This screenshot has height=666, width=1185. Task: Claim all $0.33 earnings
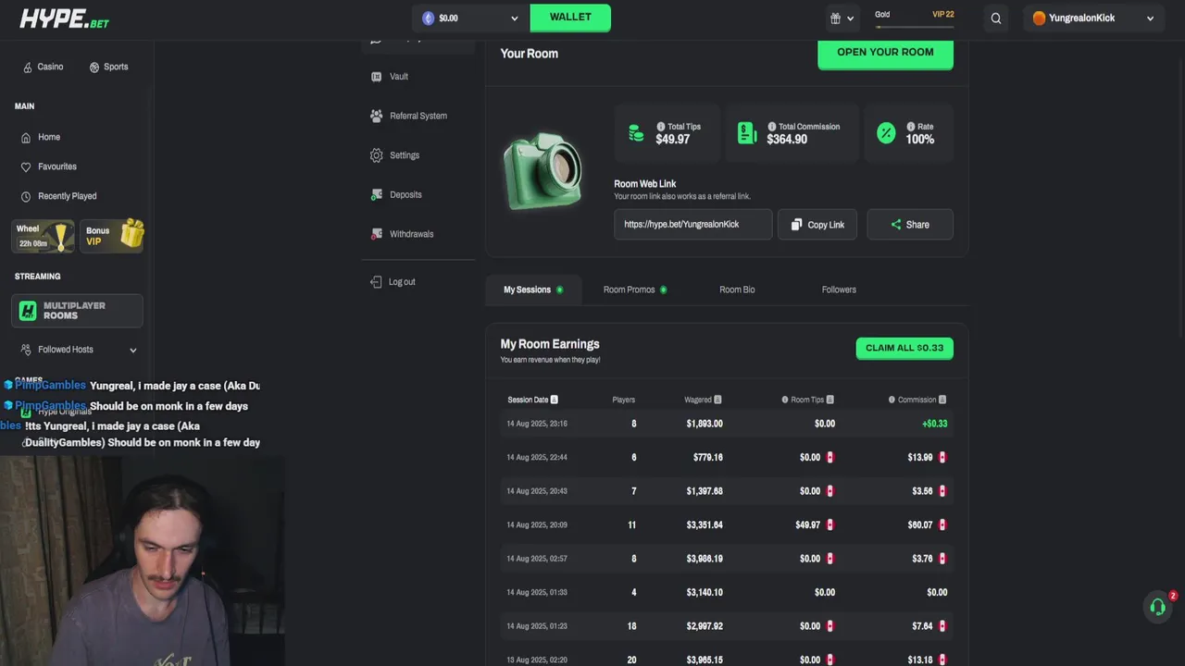(904, 348)
